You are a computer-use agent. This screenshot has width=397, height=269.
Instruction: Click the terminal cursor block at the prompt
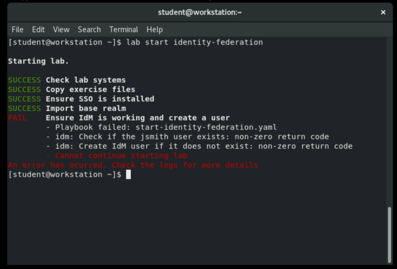128,175
